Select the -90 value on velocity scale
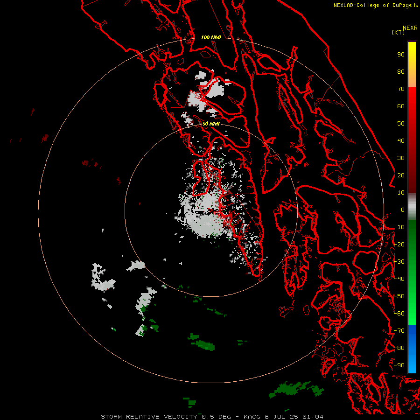Viewport: 420px width, 420px height. (399, 365)
